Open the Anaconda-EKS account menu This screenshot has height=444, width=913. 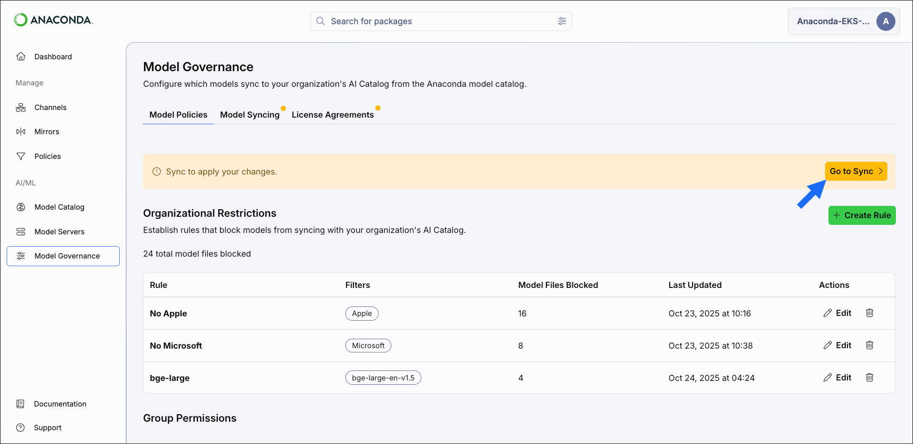(833, 21)
